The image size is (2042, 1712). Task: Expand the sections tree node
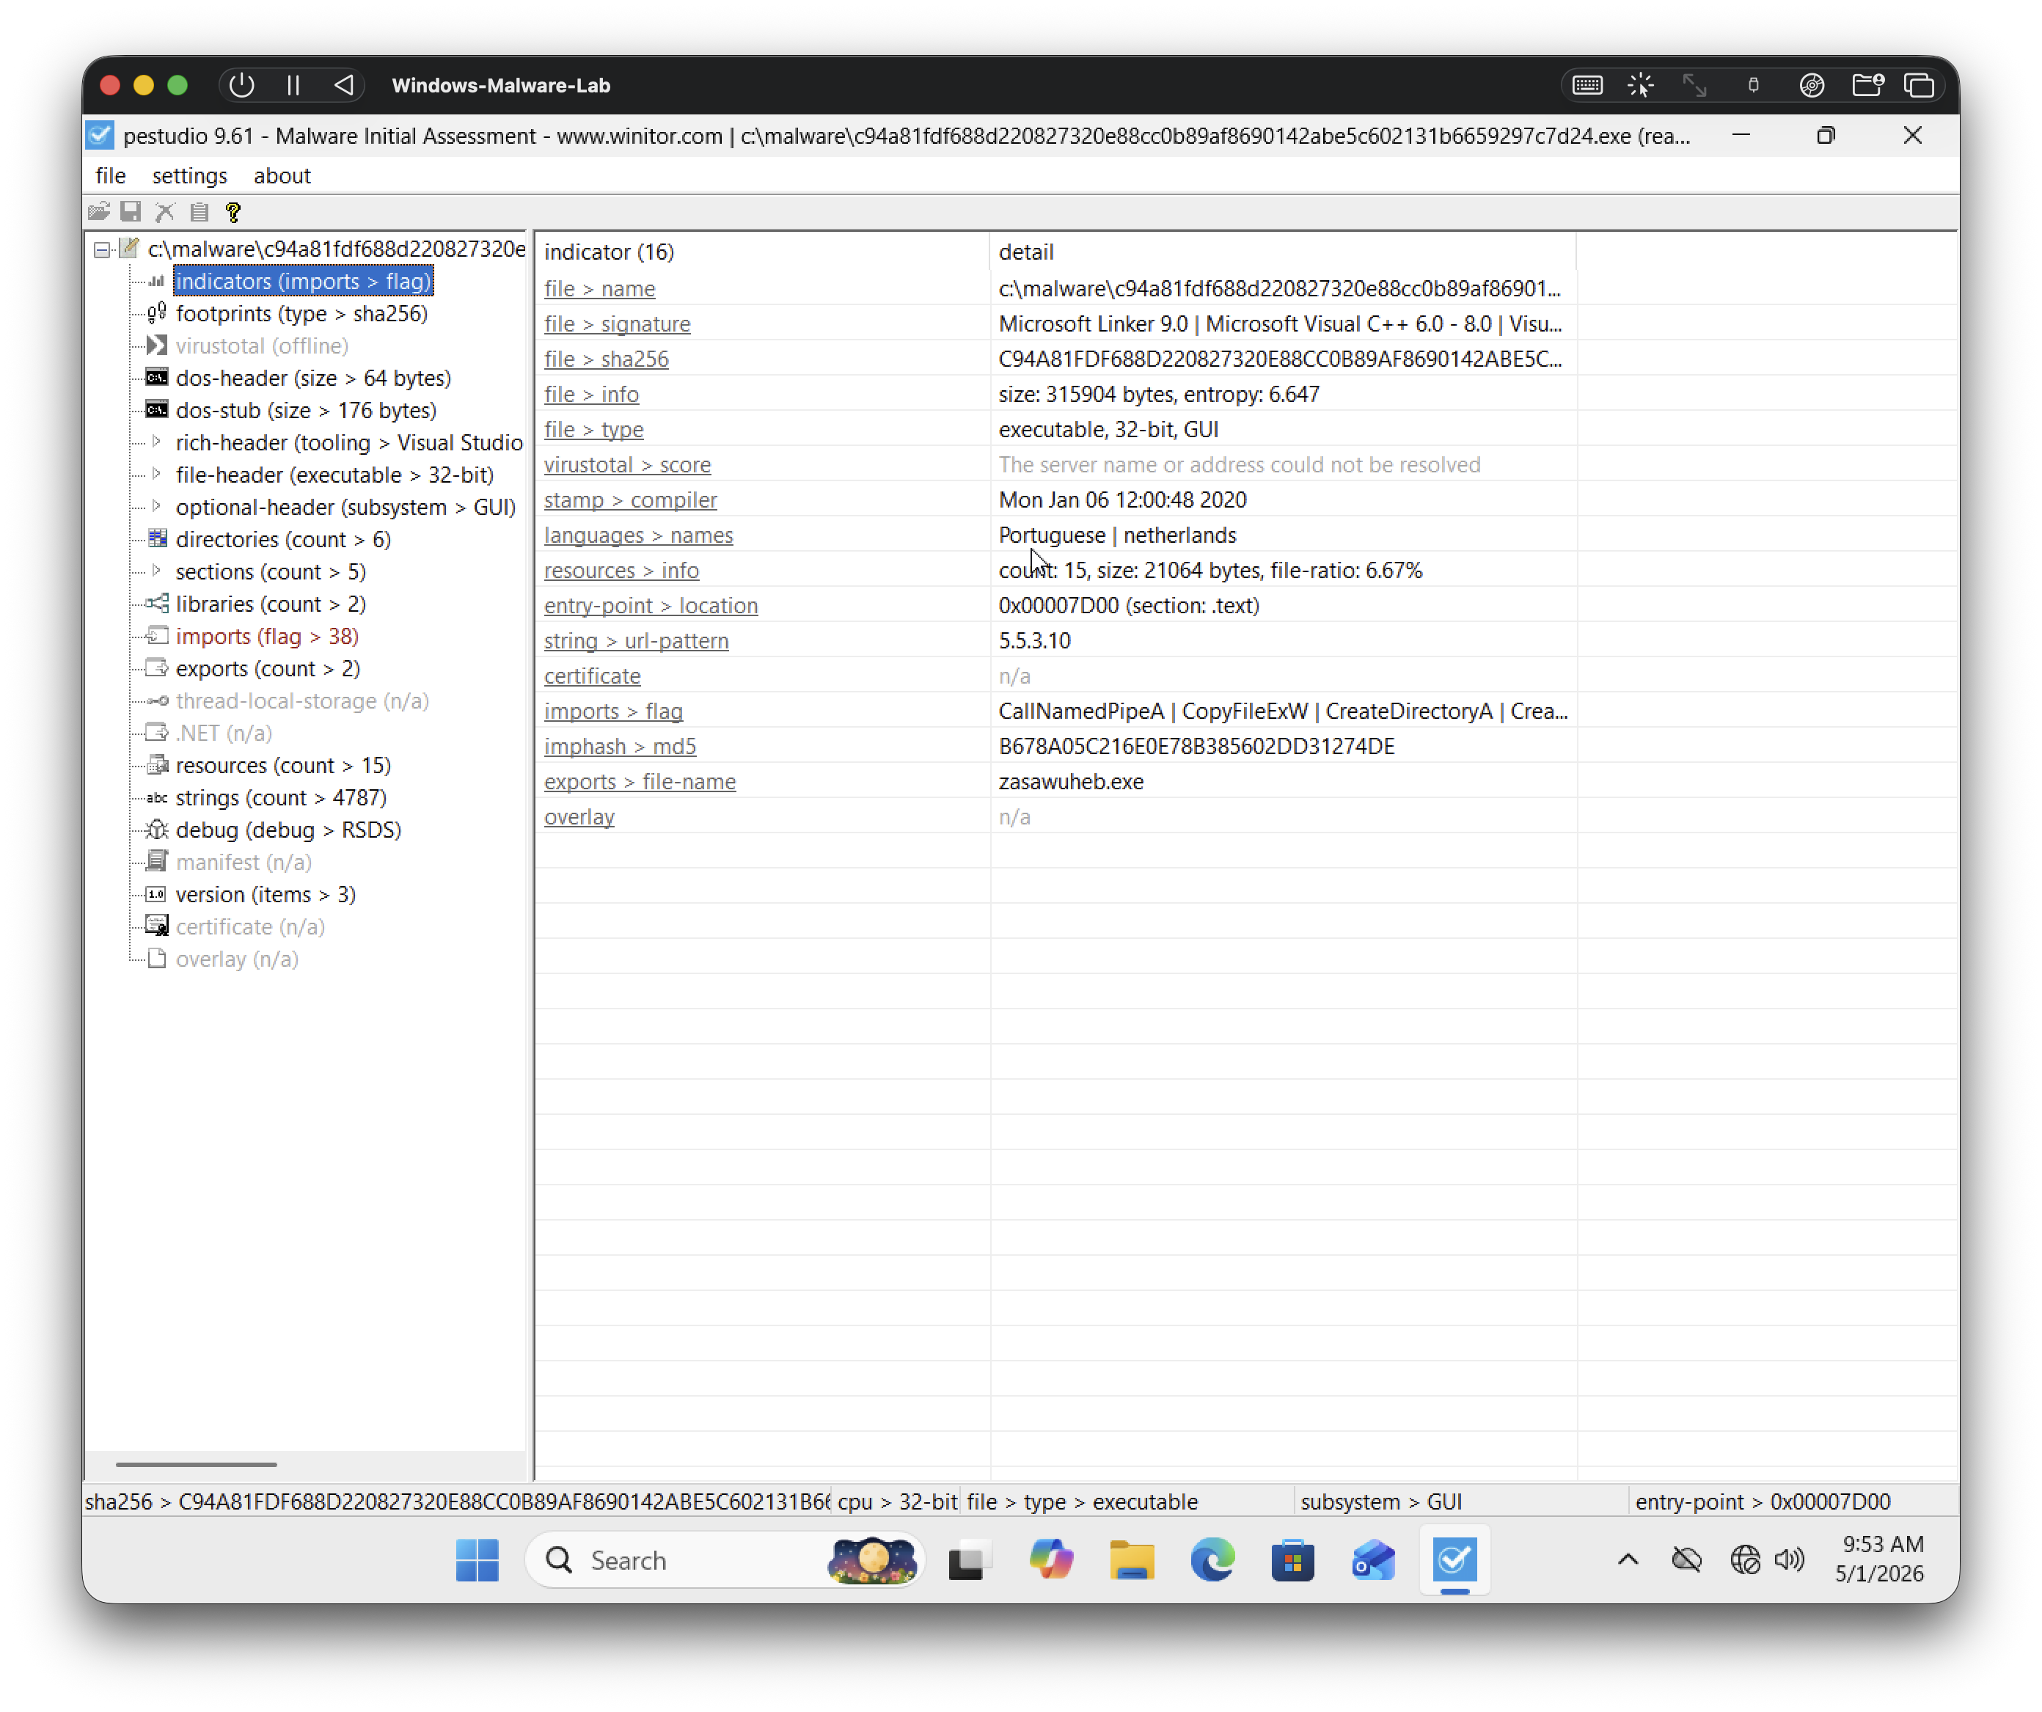(156, 571)
